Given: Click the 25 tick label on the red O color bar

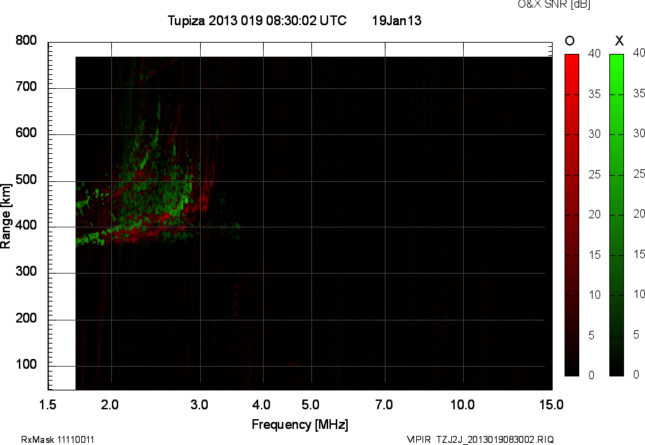Looking at the screenshot, I should tap(595, 174).
